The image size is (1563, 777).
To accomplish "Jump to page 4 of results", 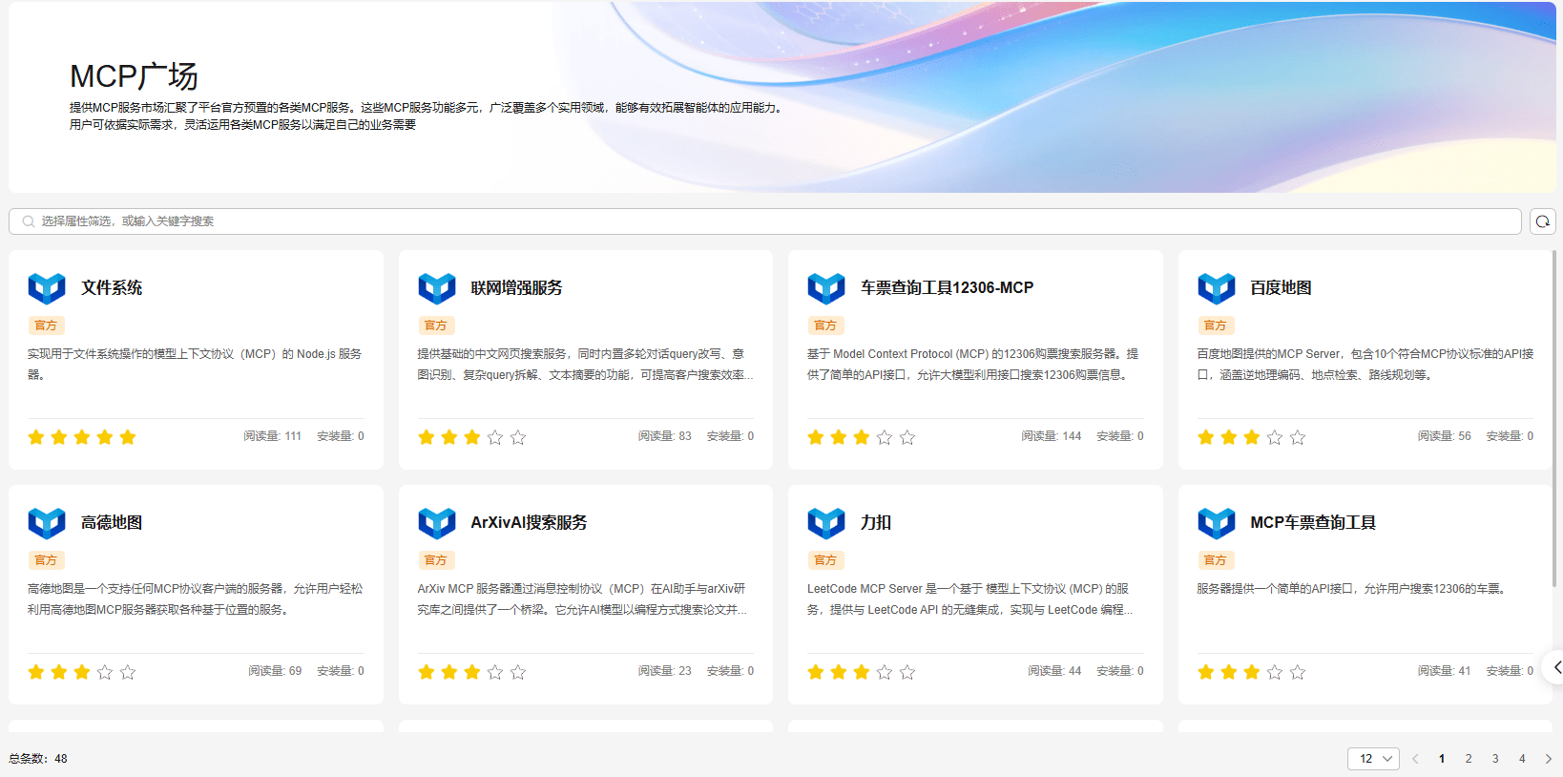I will point(1522,759).
